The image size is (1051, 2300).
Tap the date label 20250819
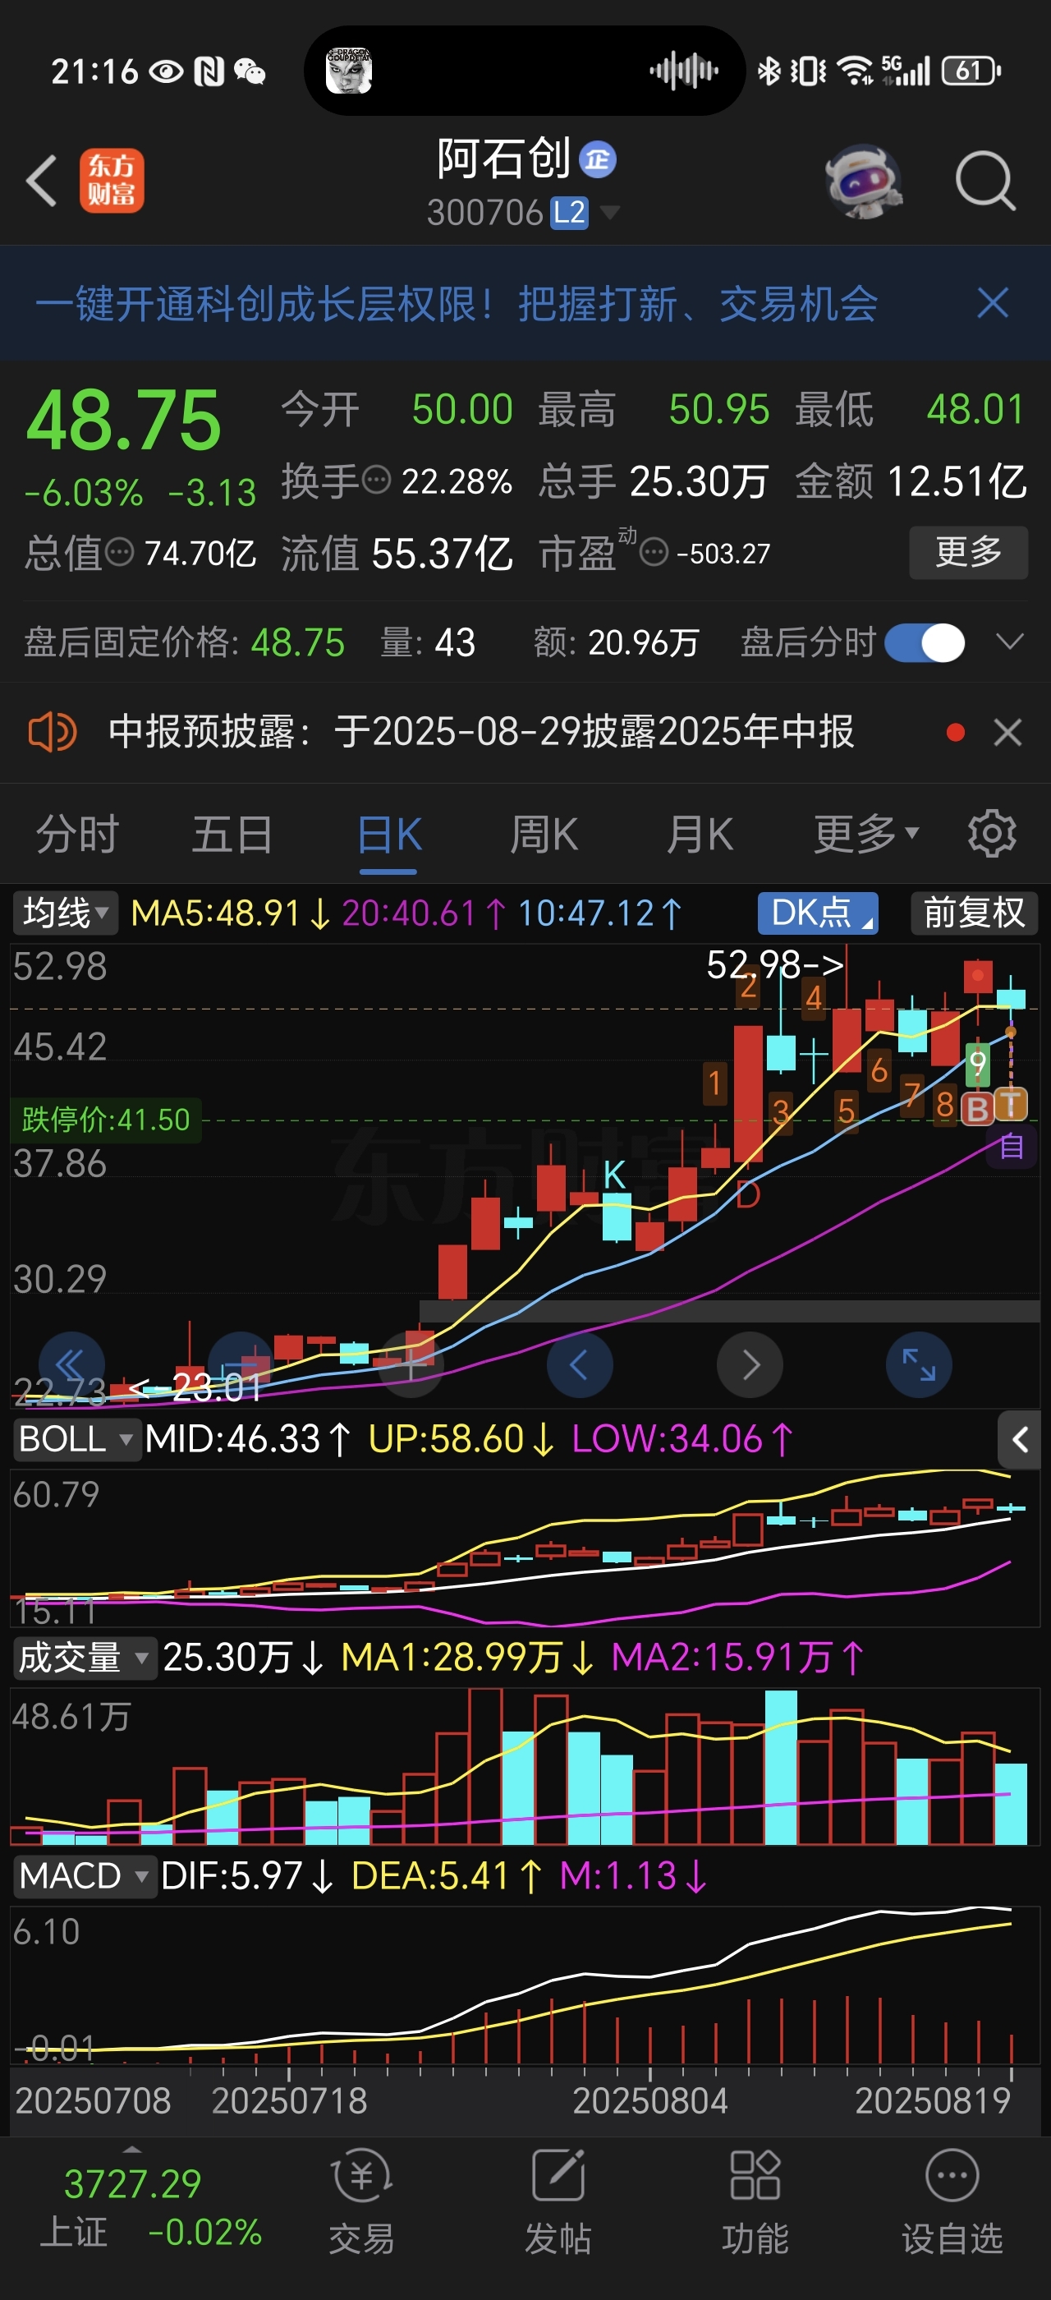[x=932, y=2100]
